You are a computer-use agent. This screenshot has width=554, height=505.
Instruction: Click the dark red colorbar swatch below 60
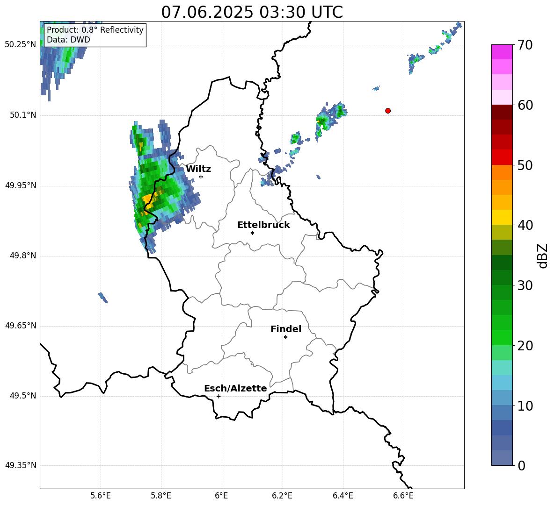click(x=502, y=112)
